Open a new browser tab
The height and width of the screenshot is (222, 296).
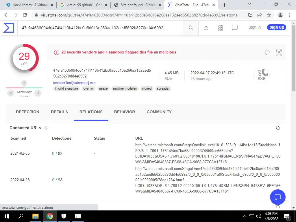point(224,5)
